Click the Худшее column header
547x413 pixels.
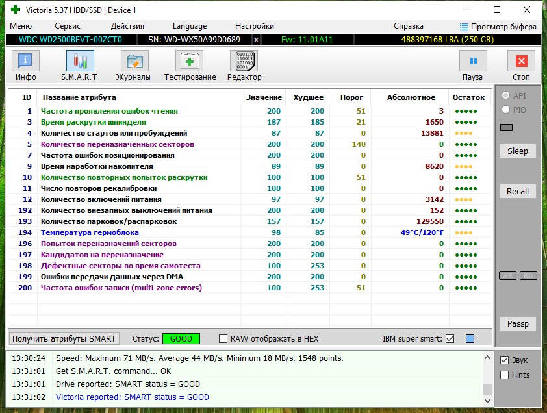coord(308,97)
